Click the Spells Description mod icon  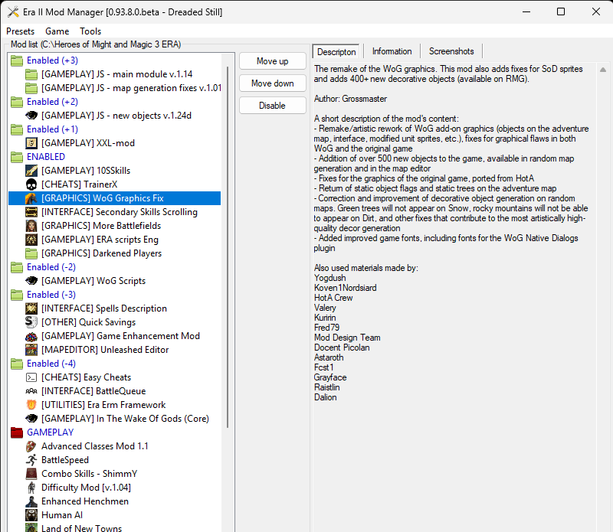pyautogui.click(x=31, y=308)
